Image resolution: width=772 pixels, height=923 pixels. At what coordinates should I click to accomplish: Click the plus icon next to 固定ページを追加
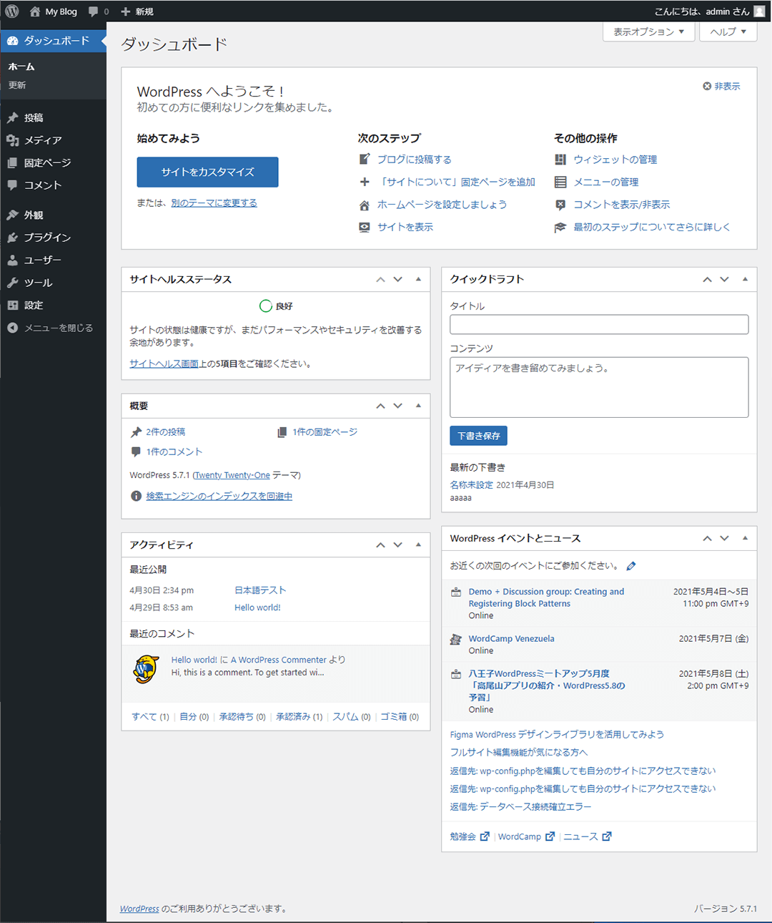pyautogui.click(x=365, y=182)
